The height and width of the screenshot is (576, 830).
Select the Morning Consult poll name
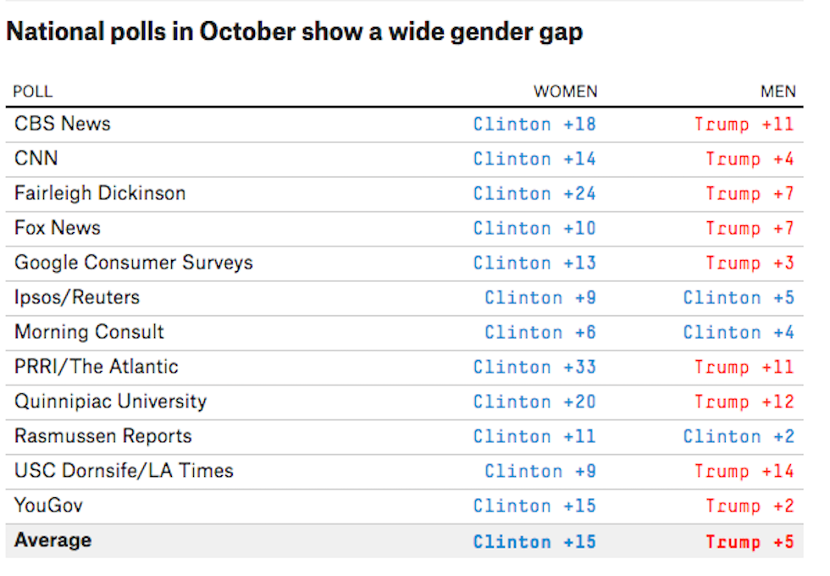(89, 332)
